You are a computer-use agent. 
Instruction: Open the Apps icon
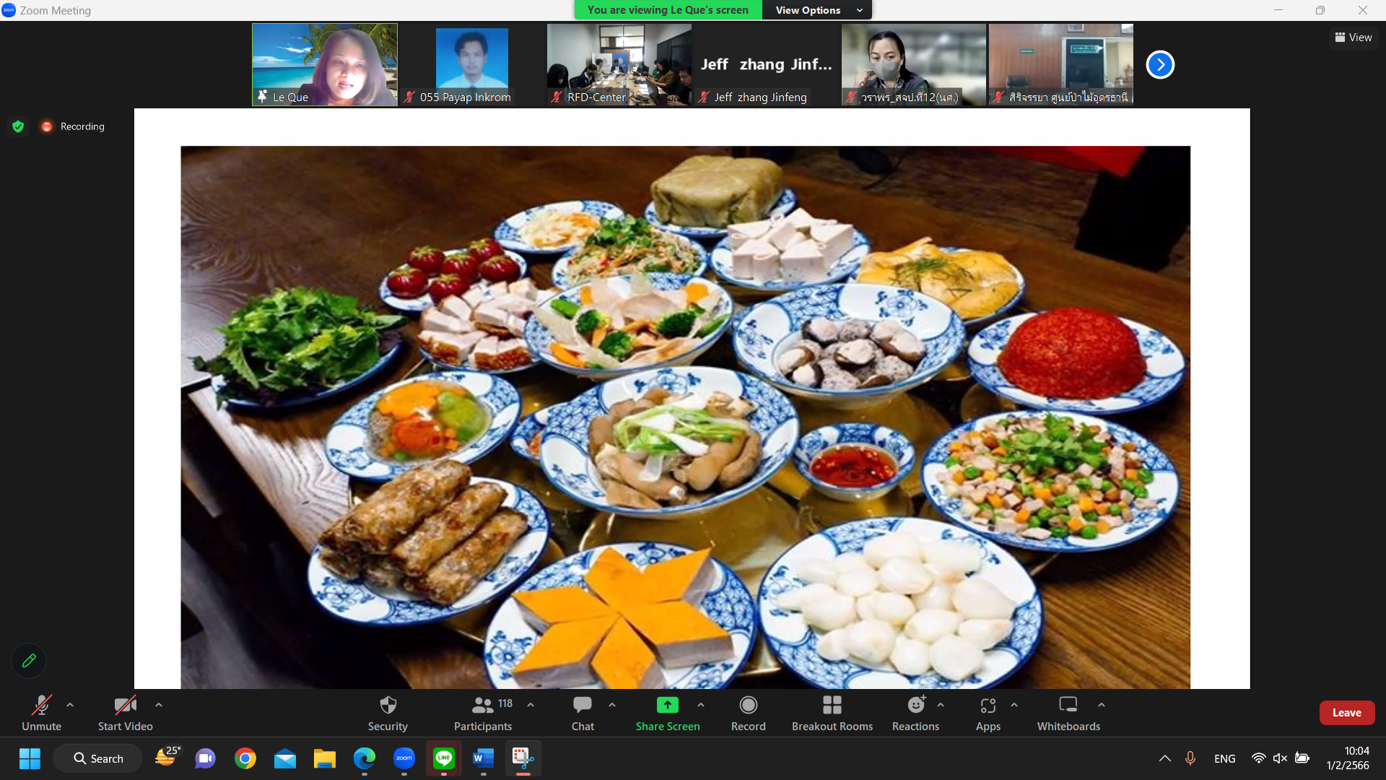[x=988, y=705]
